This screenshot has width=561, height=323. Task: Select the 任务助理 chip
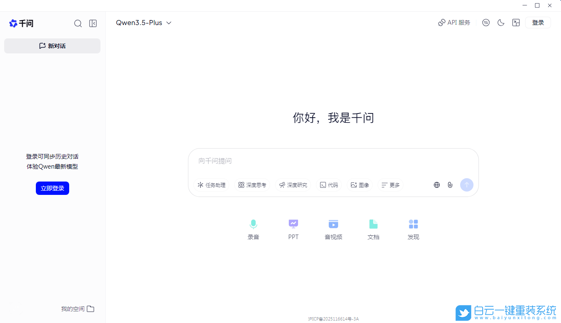pyautogui.click(x=211, y=185)
